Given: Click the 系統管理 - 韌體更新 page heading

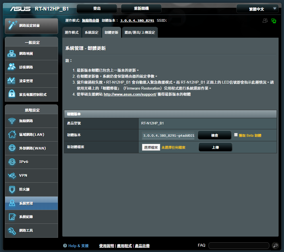Looking at the screenshot, I should coord(85,48).
